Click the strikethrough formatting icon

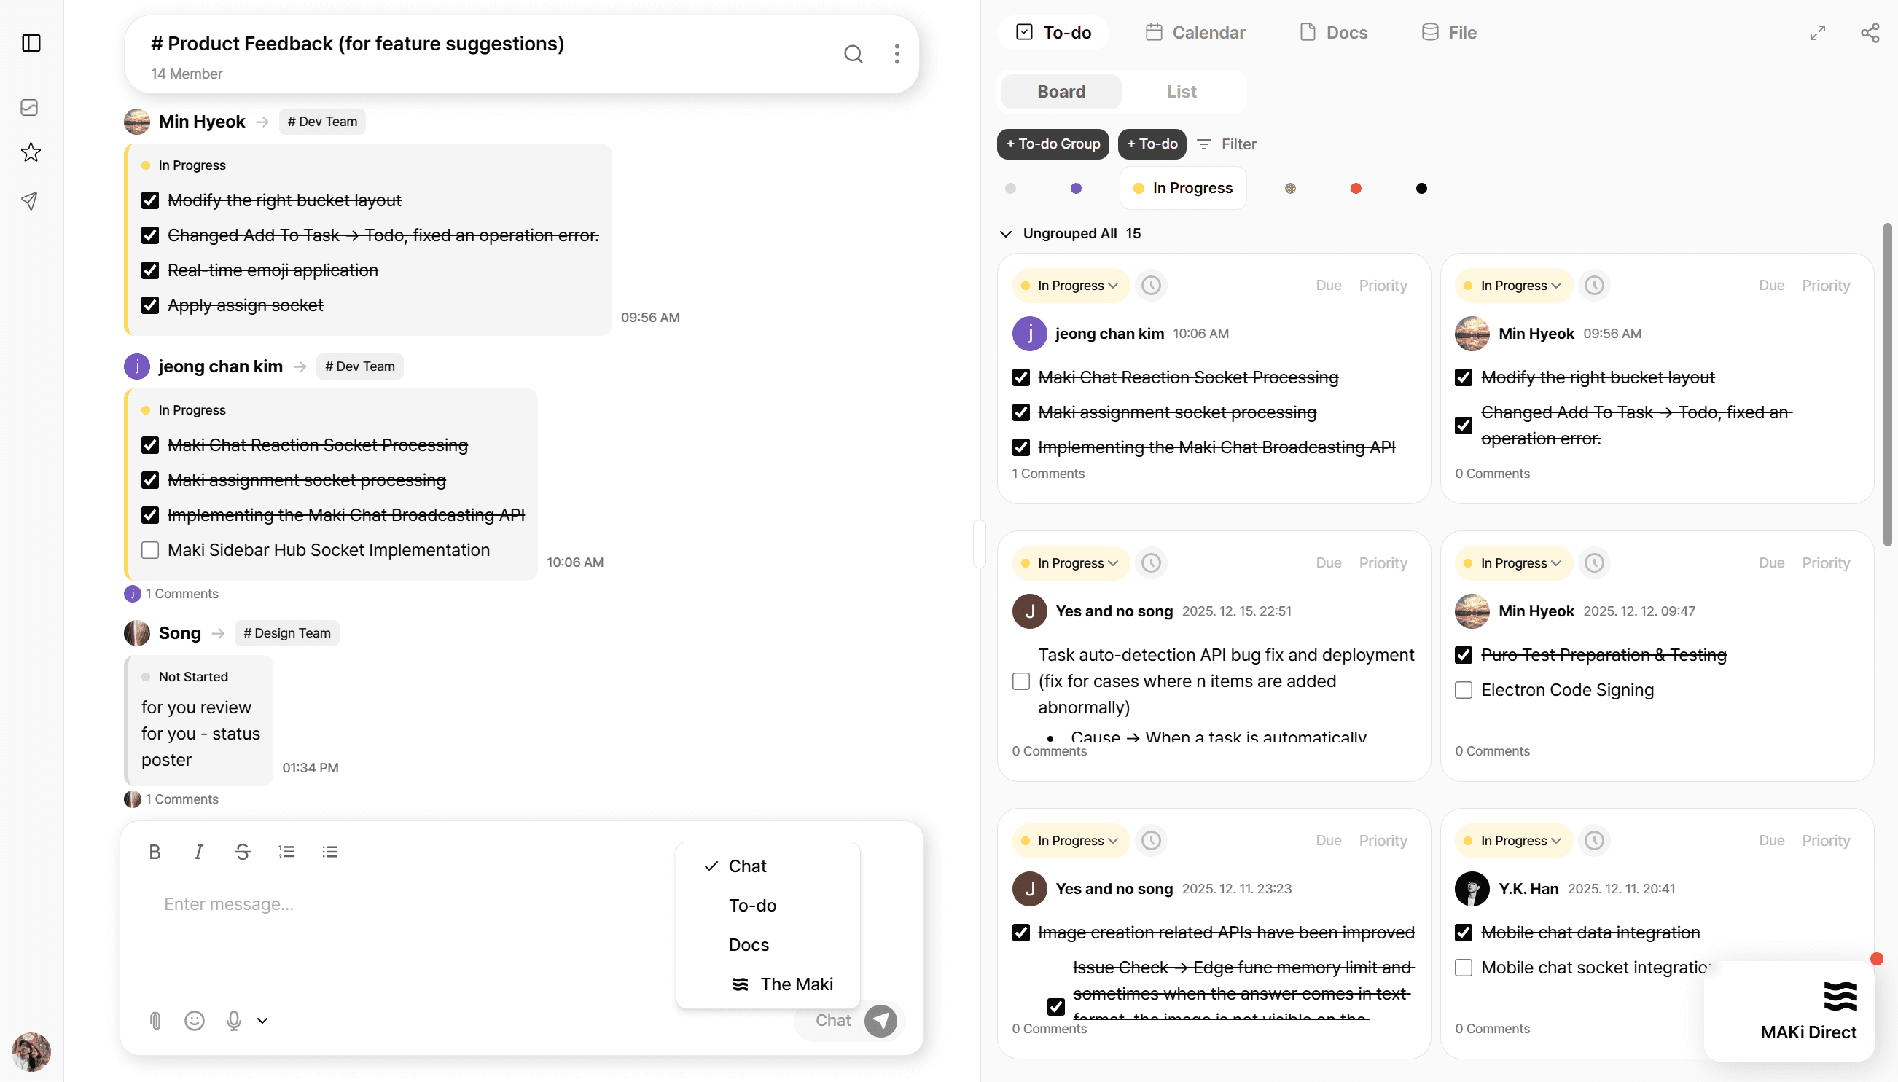(242, 852)
